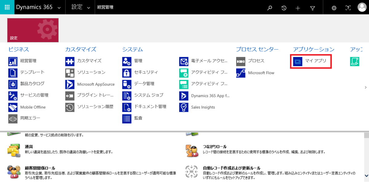
Task: Click the plus quick create icon
Action: click(x=298, y=8)
